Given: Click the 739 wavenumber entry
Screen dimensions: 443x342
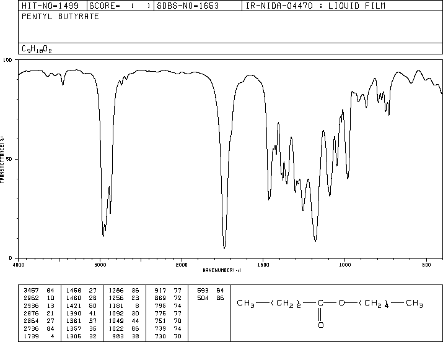Looking at the screenshot, I should 160,329.
